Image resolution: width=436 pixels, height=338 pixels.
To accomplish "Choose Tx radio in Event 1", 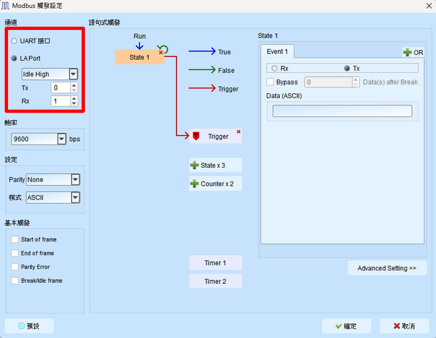I will (x=347, y=68).
